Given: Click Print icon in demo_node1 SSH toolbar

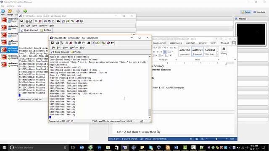Looking at the screenshot, I should (x=57, y=43).
